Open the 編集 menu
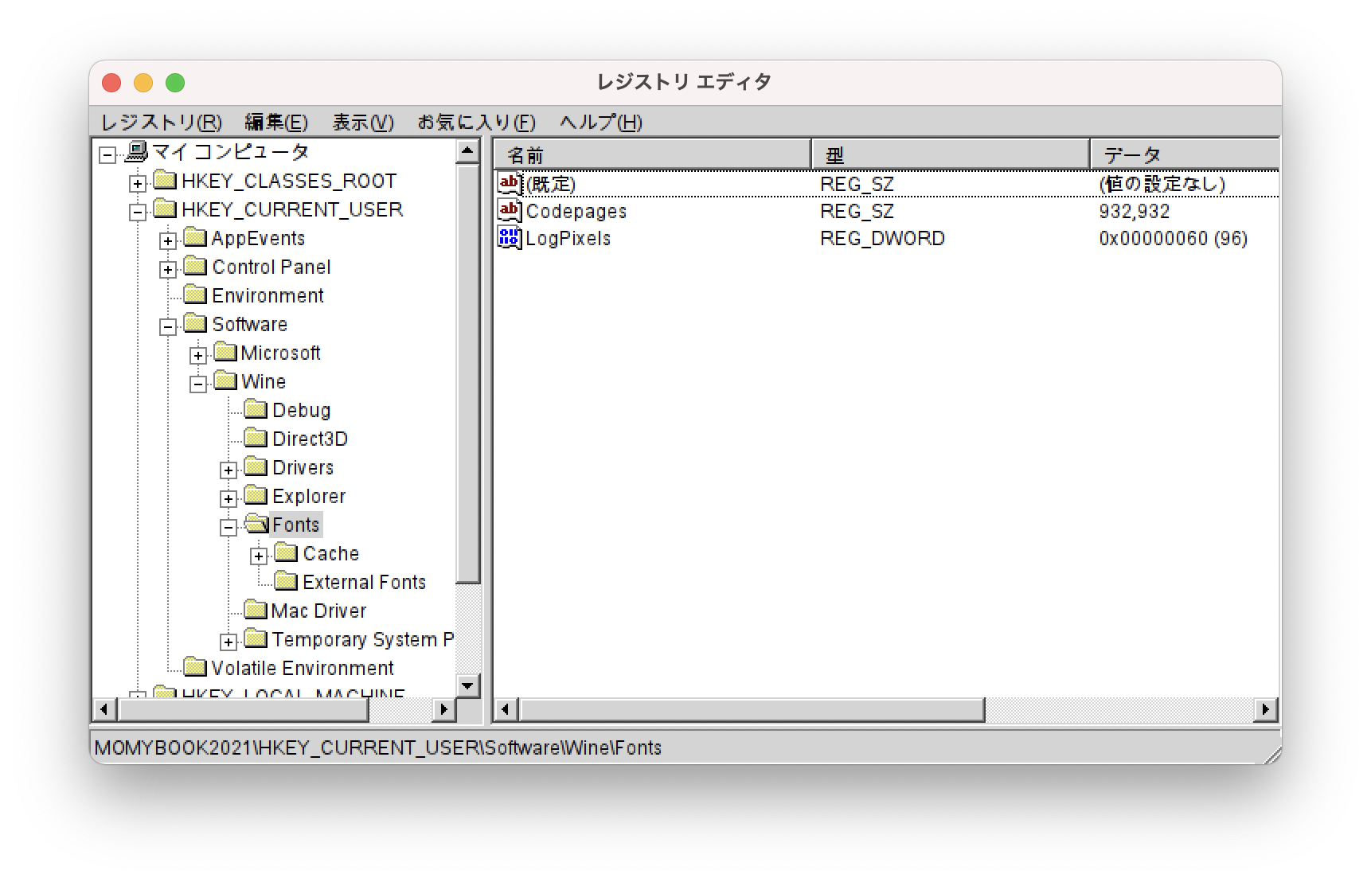 coord(275,123)
